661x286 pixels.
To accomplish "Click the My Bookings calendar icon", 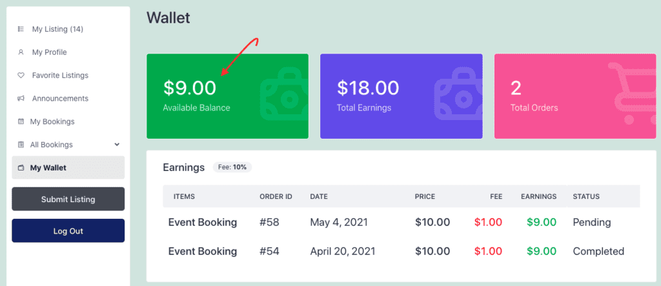I will pos(20,121).
